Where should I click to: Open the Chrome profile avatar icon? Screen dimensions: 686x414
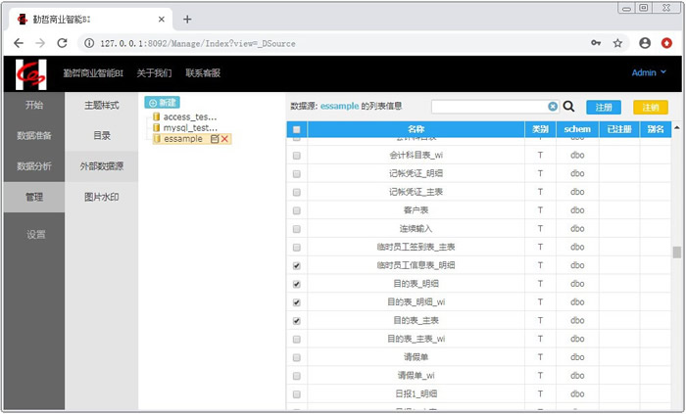pos(645,43)
